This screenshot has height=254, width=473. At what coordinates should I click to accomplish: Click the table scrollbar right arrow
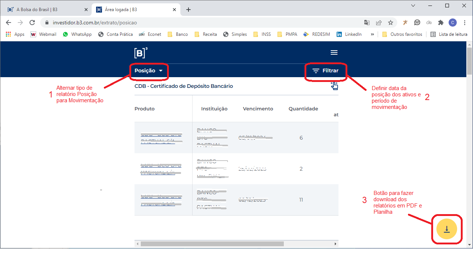[336, 244]
